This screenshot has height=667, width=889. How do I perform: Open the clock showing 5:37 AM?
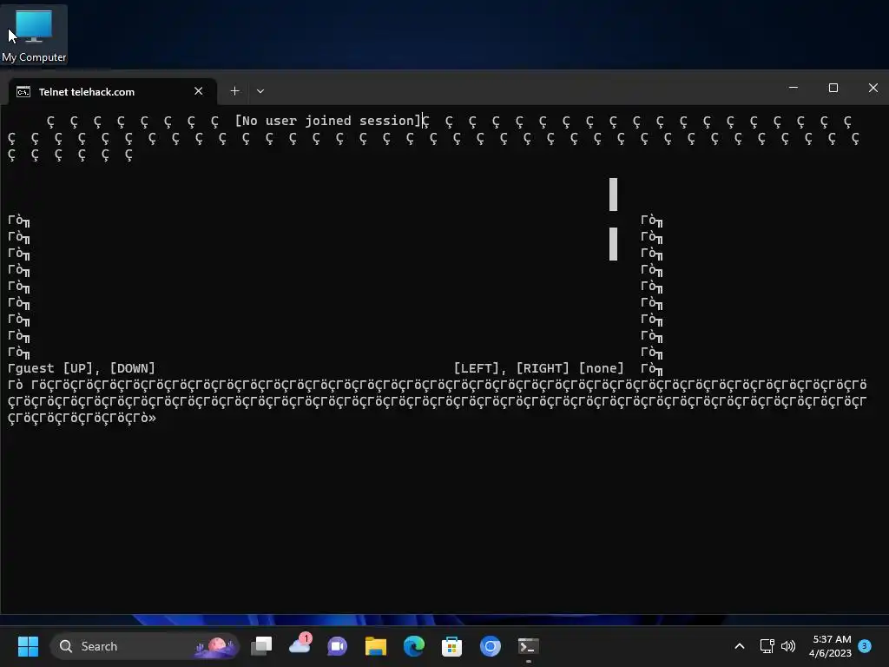pos(831,646)
